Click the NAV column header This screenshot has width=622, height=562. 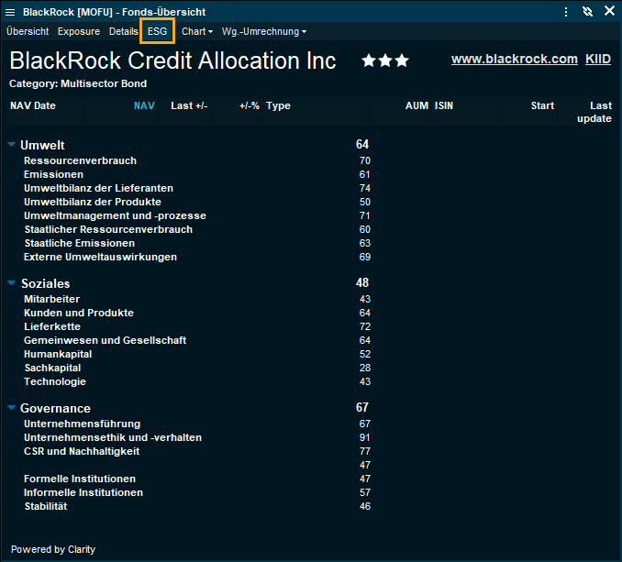[x=144, y=105]
